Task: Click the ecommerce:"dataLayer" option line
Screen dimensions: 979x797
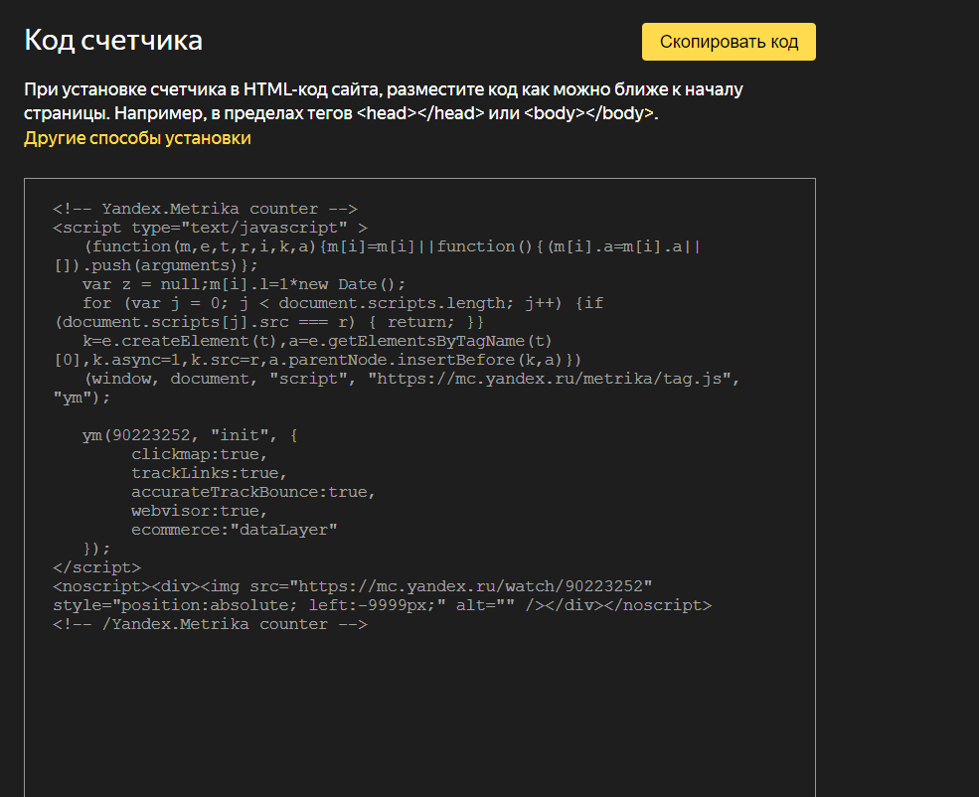Action: (x=235, y=530)
